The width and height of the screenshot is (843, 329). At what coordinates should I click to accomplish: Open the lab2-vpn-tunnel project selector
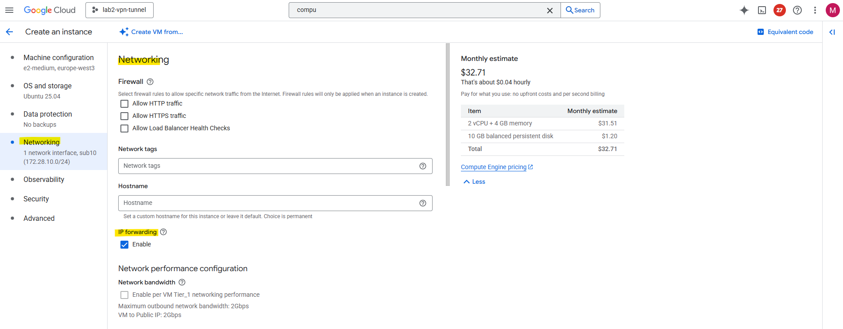120,10
